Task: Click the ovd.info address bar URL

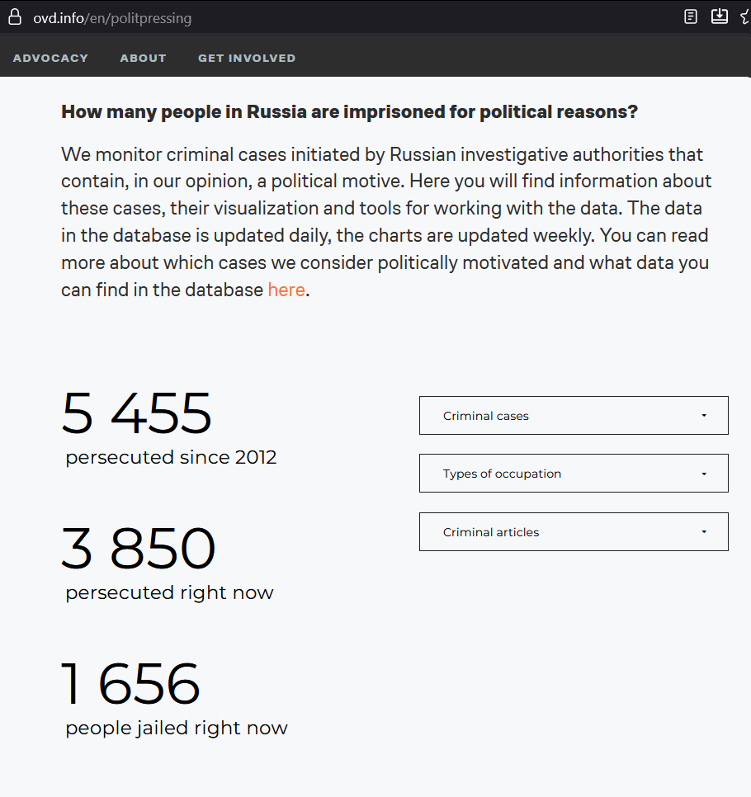Action: click(112, 17)
